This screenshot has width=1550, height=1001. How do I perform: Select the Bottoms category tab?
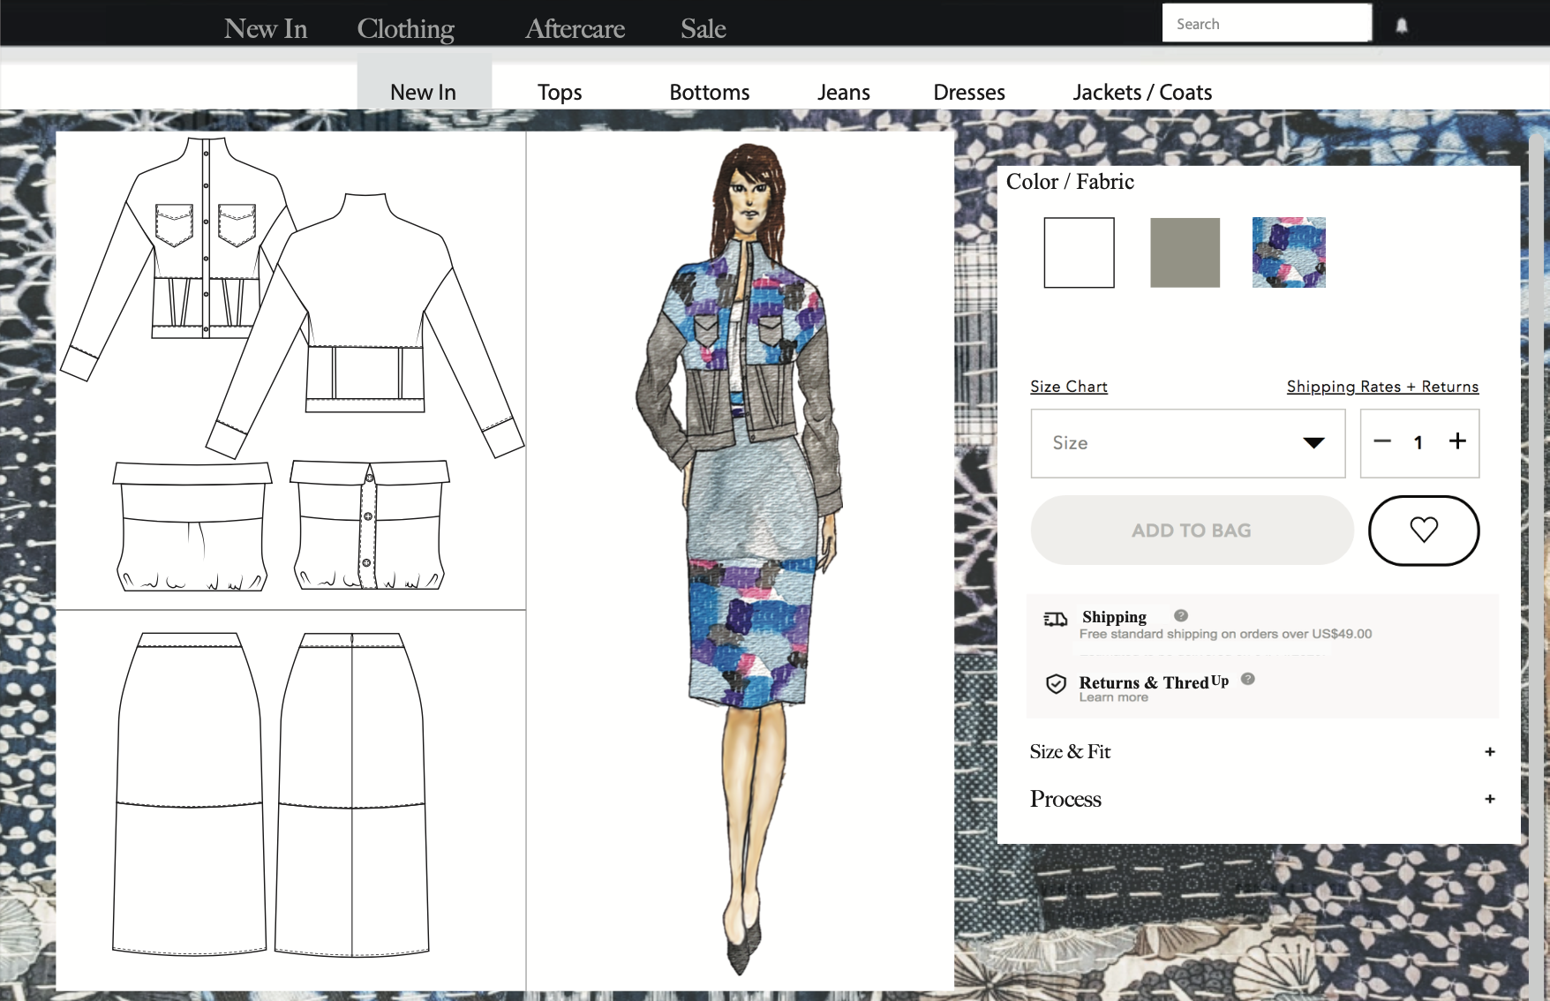pos(710,92)
